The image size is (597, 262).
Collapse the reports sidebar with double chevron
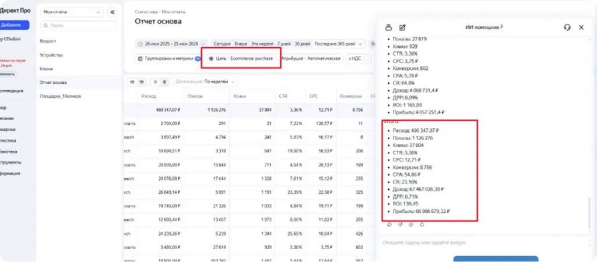[113, 12]
